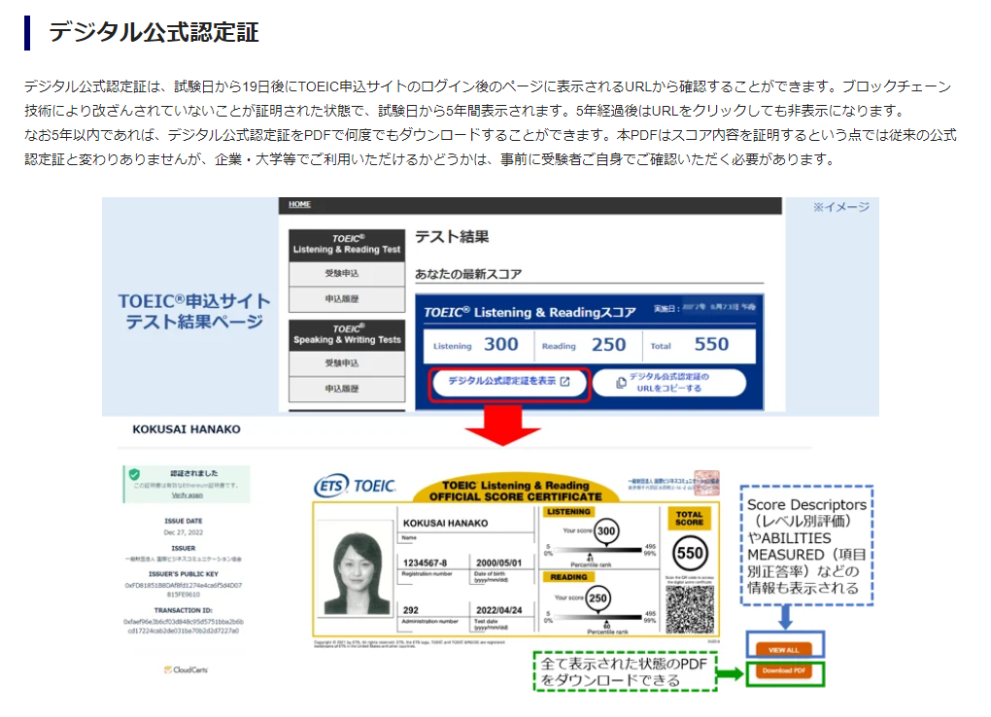Click the external-link icon in デジタル公式認定証を表示
Image resolution: width=991 pixels, height=717 pixels.
tap(565, 381)
